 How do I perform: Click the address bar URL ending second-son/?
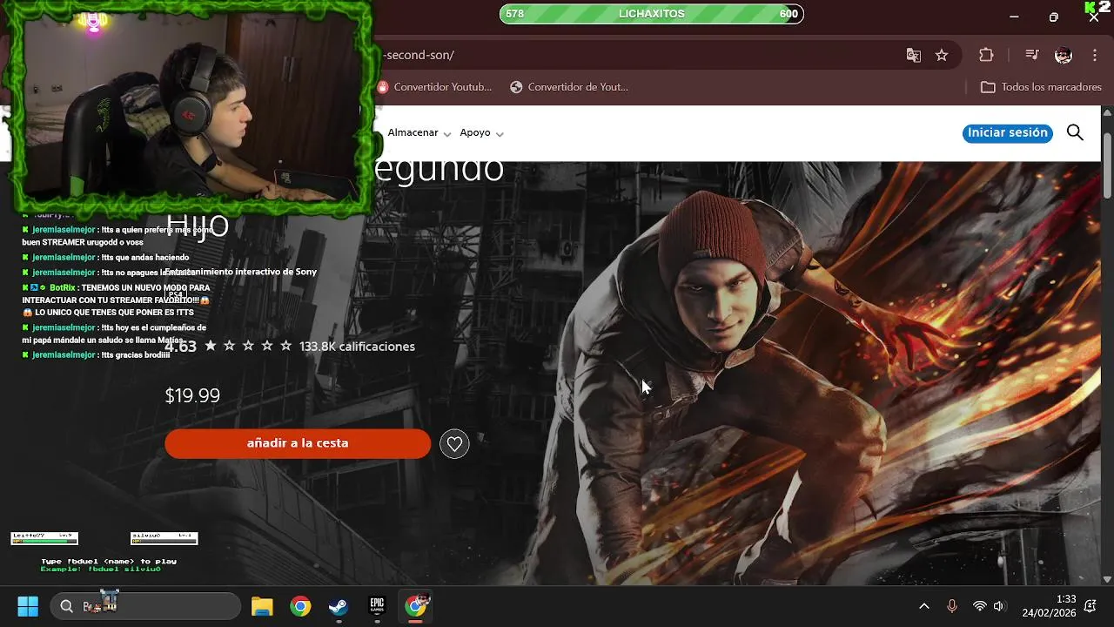pyautogui.click(x=419, y=55)
